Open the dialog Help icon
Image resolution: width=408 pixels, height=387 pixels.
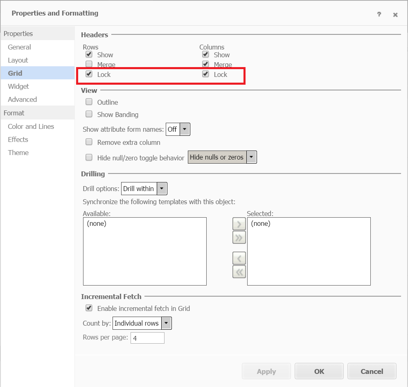[x=379, y=14]
